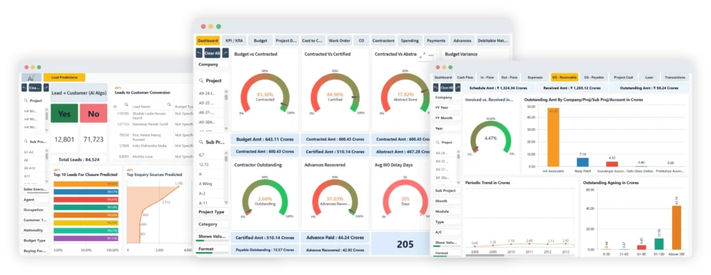Click the Clea... button in the left window

click(35, 87)
